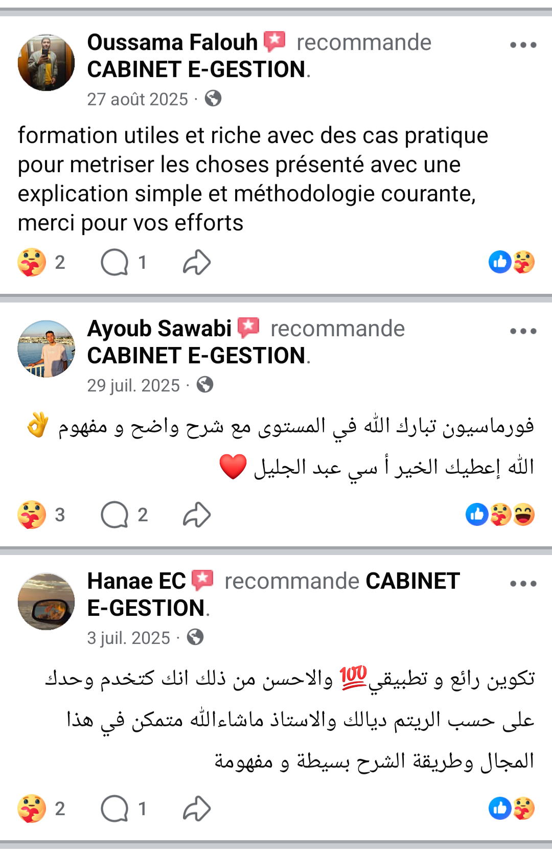The image size is (552, 856).
Task: Expand more options for Hanae EC's post
Action: click(523, 584)
